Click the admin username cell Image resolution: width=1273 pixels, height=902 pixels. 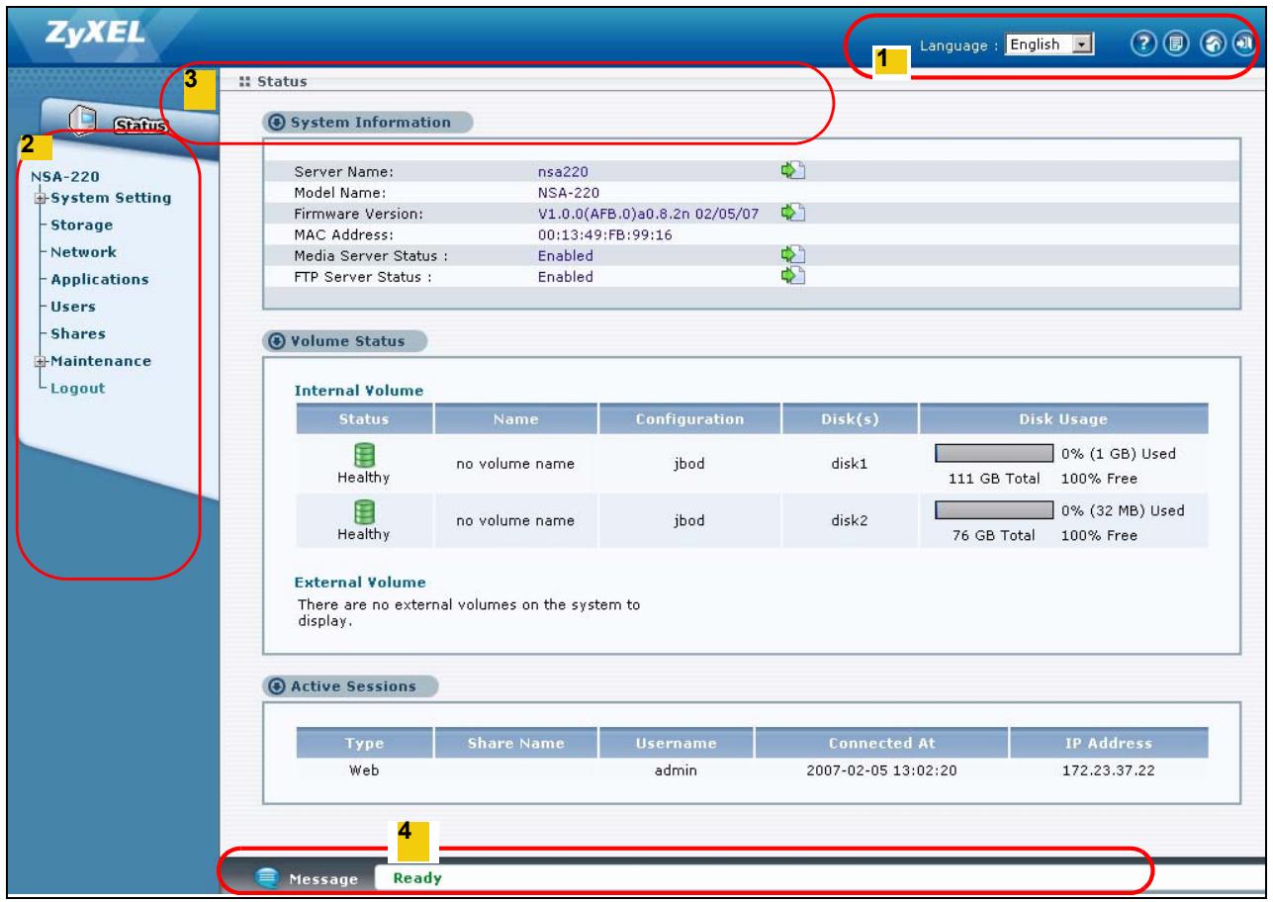(x=677, y=770)
